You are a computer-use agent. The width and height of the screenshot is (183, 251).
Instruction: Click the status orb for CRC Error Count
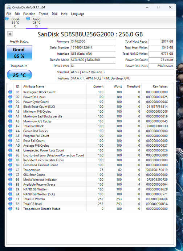coord(10,174)
